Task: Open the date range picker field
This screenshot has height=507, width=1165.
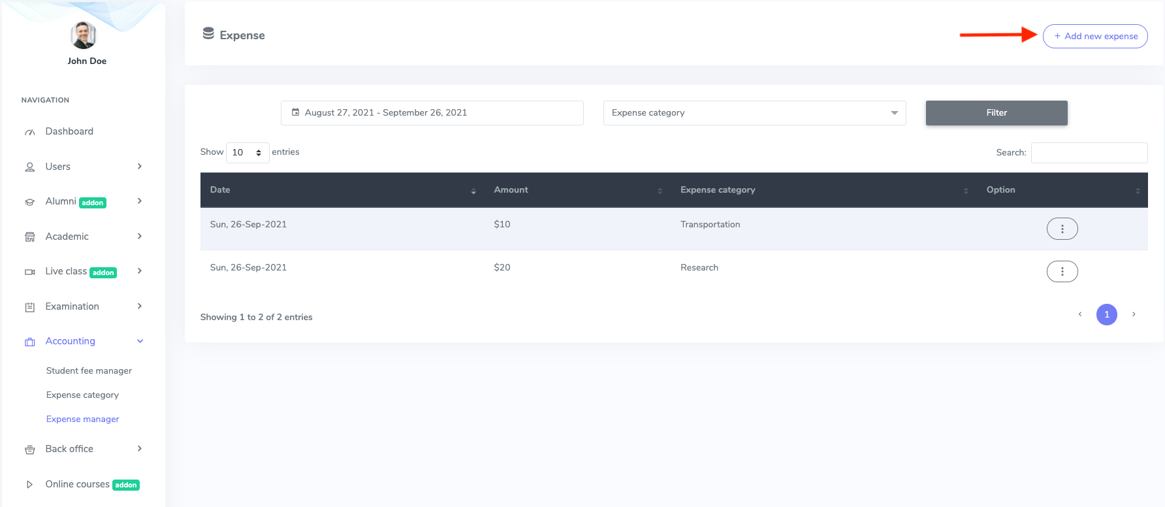Action: click(x=432, y=113)
